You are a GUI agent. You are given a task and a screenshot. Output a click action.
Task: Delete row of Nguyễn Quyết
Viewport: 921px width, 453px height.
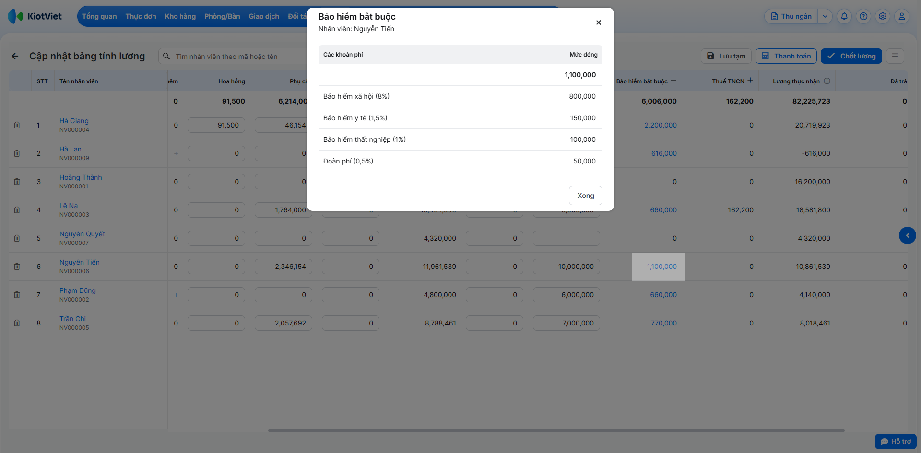tap(17, 238)
